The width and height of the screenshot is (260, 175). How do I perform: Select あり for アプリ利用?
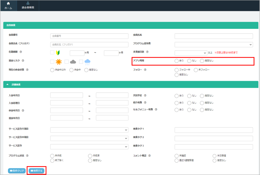pyautogui.click(x=177, y=61)
